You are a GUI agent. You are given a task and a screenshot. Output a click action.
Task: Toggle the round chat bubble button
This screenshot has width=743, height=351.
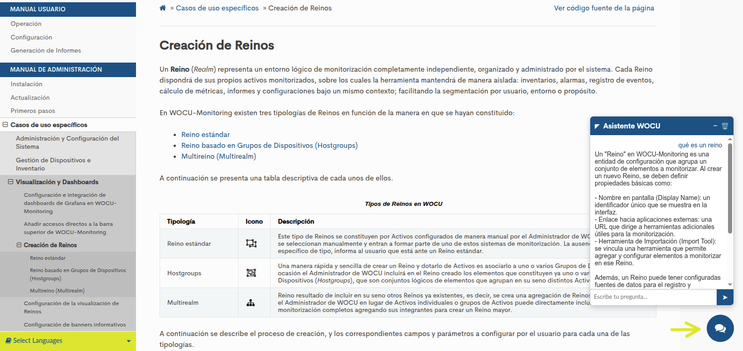(x=720, y=328)
